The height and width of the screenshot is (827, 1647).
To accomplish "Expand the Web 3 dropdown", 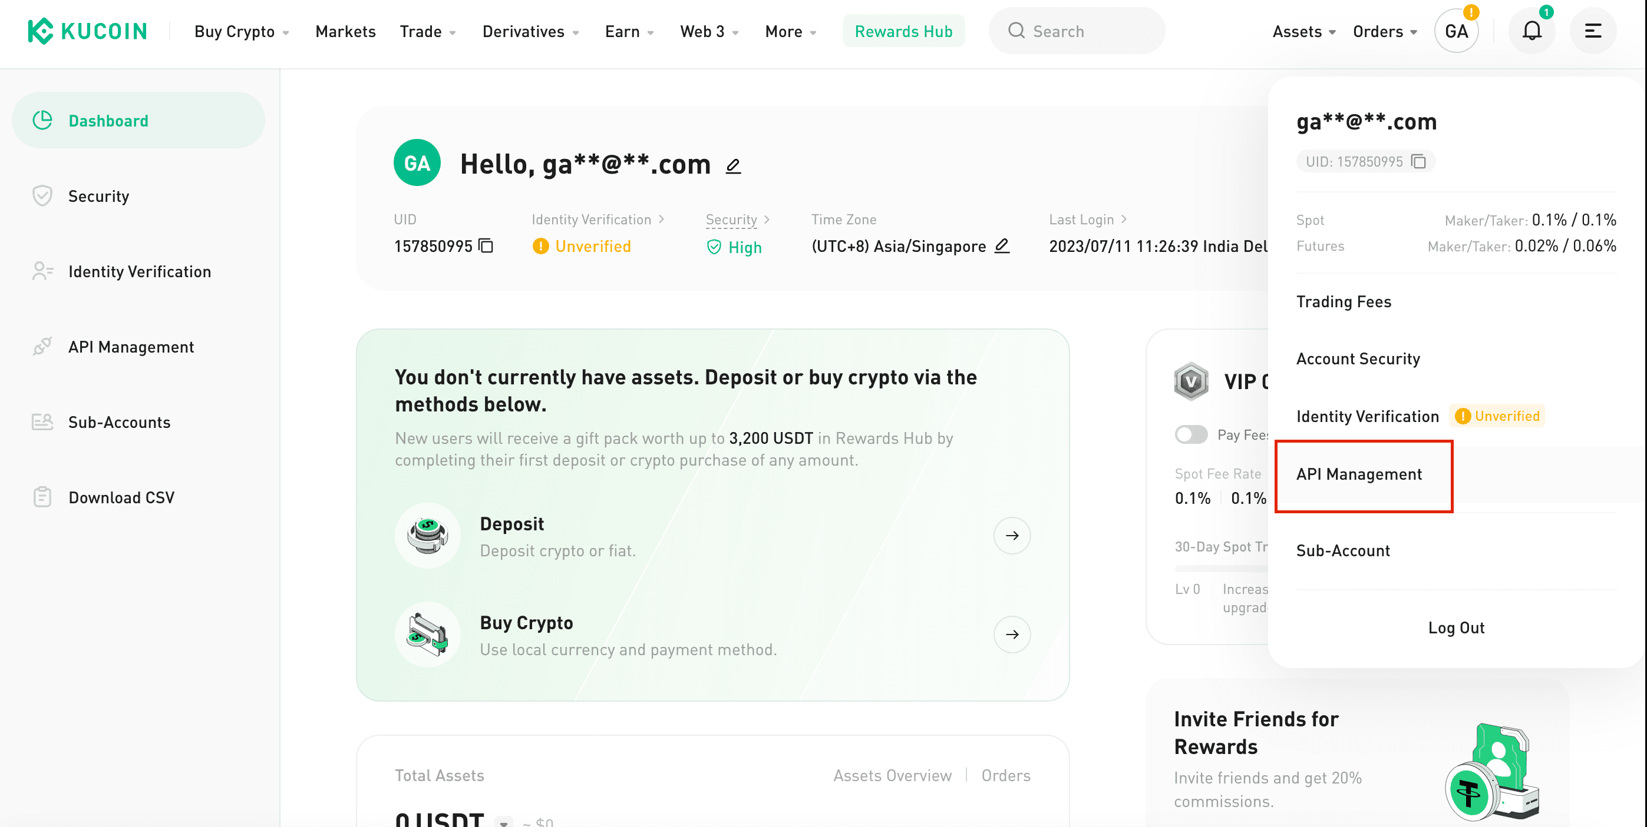I will click(709, 31).
